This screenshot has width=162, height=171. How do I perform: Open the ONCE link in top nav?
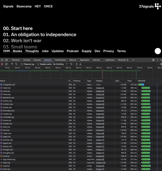click(x=48, y=6)
